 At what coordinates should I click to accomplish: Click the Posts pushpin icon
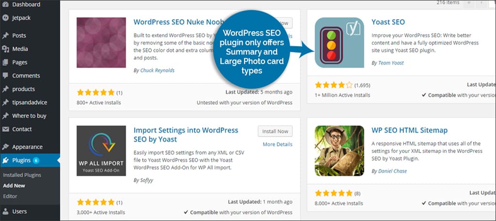[x=5, y=36]
